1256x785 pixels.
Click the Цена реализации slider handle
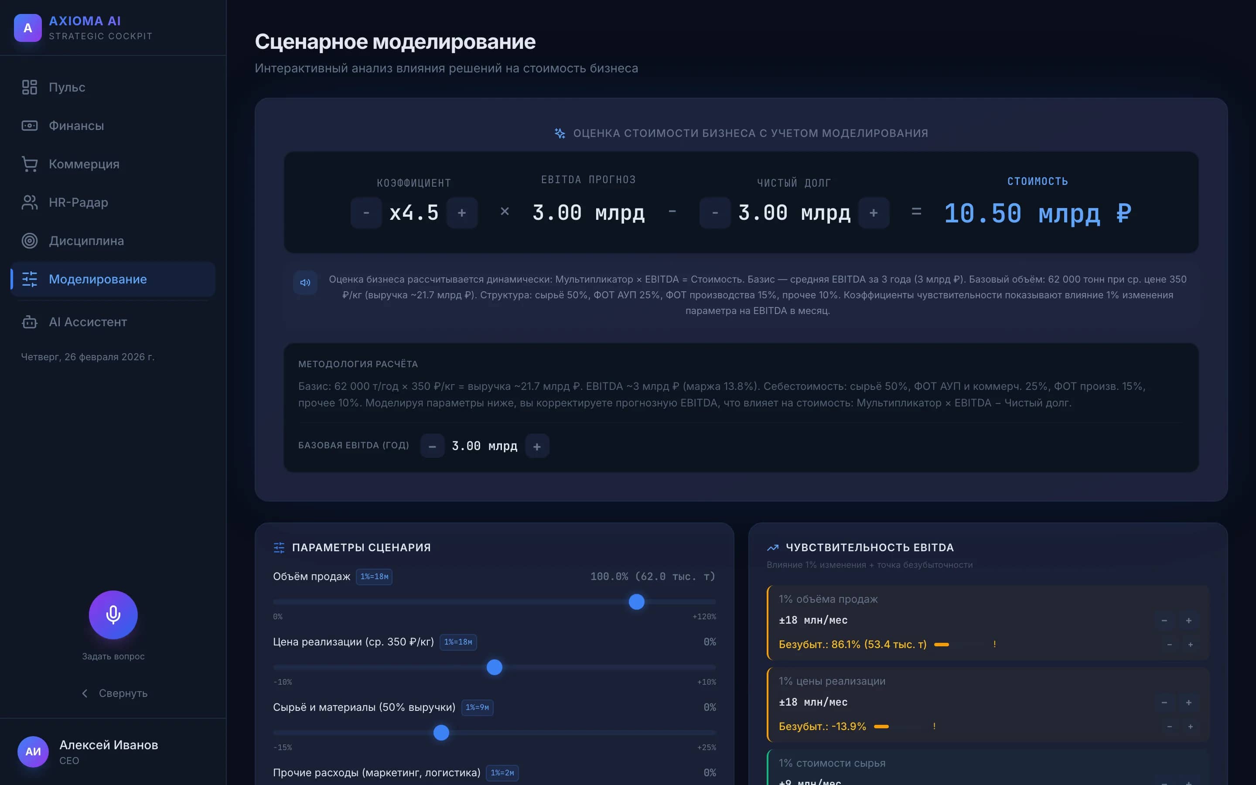click(495, 667)
